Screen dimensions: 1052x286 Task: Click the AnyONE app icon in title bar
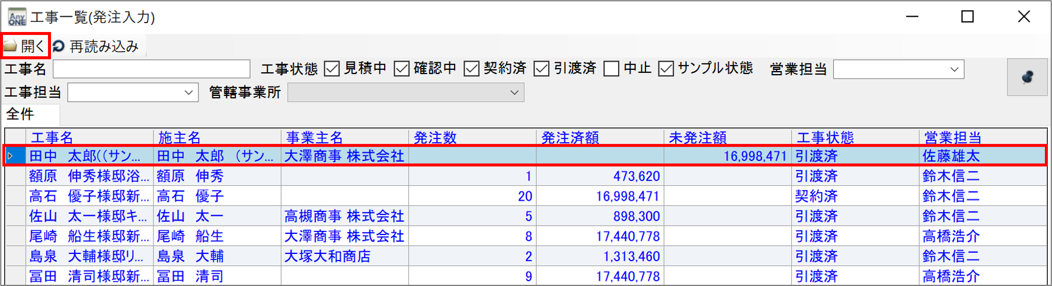pyautogui.click(x=17, y=17)
